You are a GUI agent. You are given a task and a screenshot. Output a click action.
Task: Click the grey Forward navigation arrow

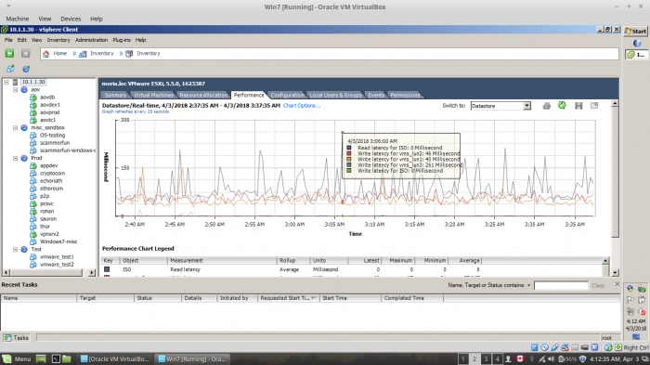tap(26, 53)
